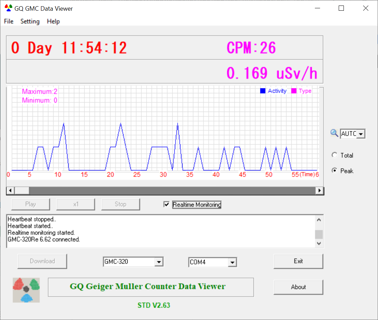Click the 'Heartbeat stopped..' log line
Viewport: 378px width, 320px height.
coord(32,219)
